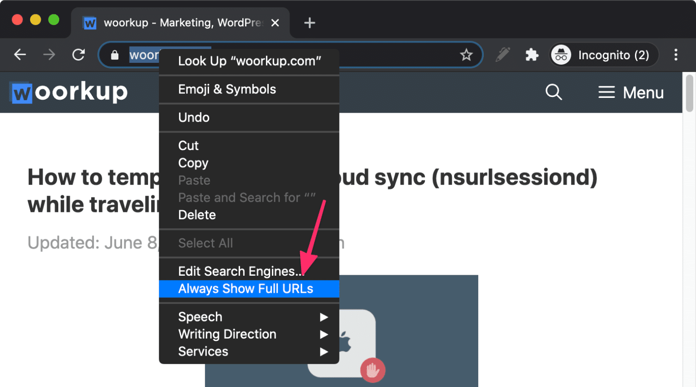
Task: Close the woorkup tab
Action: 275,23
